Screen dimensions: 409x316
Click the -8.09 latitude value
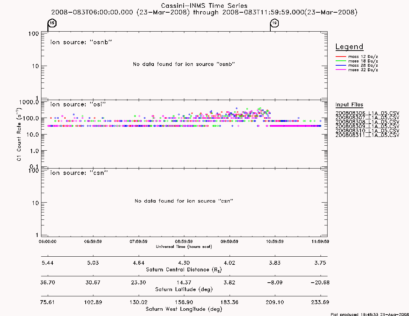(275, 283)
